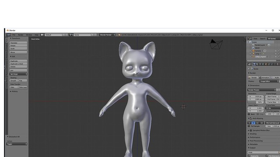Select the Render properties tab icon
The height and width of the screenshot is (157, 280).
[x=254, y=64]
